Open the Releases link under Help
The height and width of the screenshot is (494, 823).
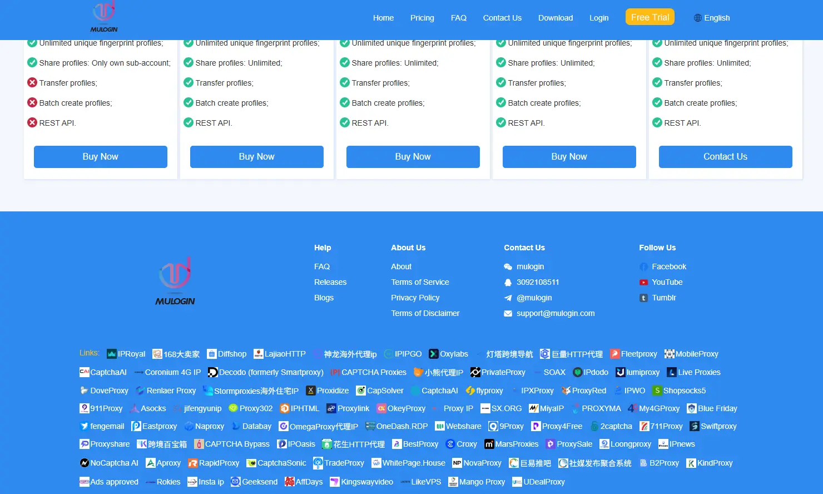pyautogui.click(x=330, y=283)
